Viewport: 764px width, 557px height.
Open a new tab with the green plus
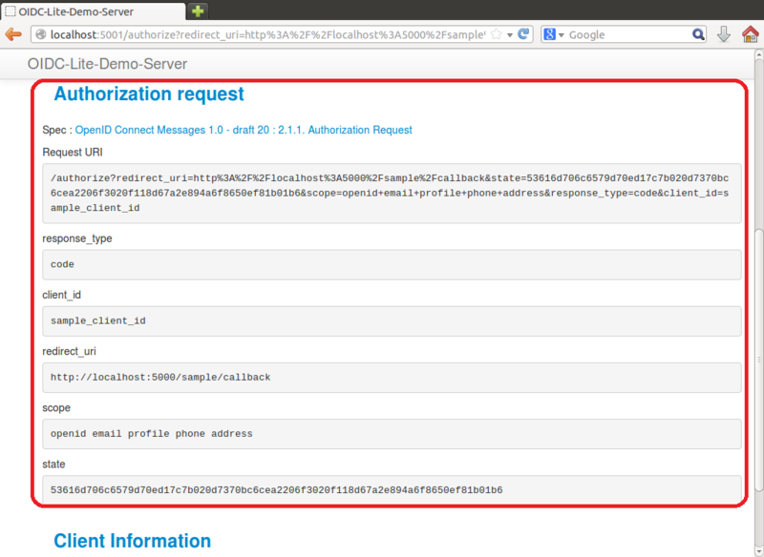coord(198,10)
